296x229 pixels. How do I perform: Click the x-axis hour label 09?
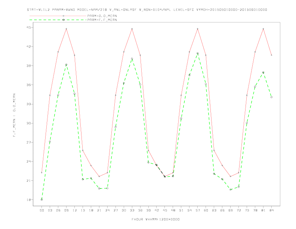[x=66, y=210]
